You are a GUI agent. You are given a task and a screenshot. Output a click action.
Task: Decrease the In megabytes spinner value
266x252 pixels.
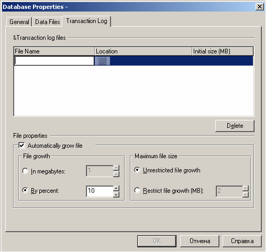click(x=116, y=174)
